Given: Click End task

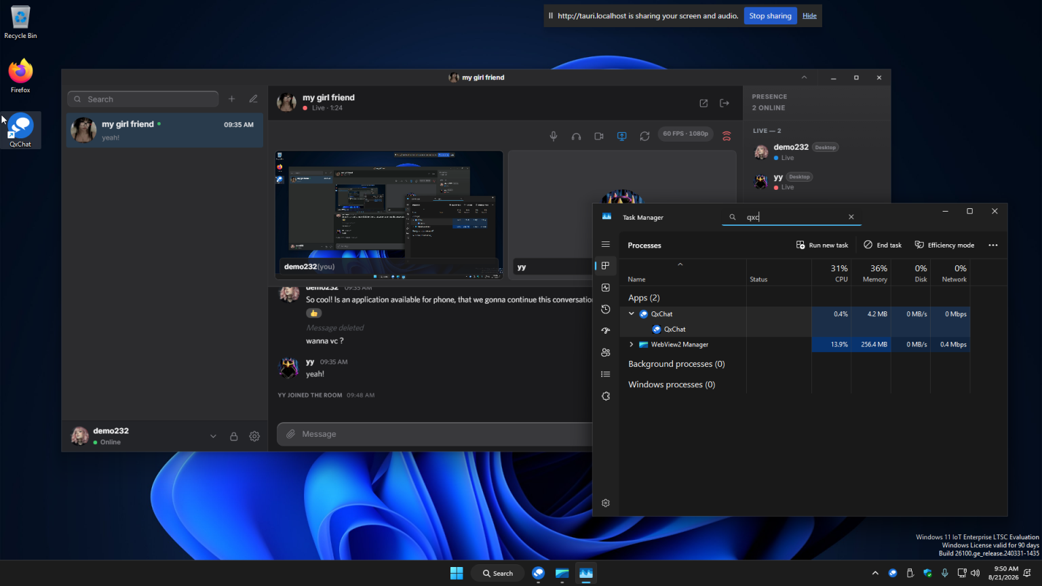Looking at the screenshot, I should click(x=883, y=245).
